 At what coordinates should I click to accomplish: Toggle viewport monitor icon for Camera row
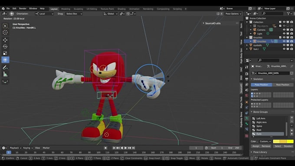(288, 30)
